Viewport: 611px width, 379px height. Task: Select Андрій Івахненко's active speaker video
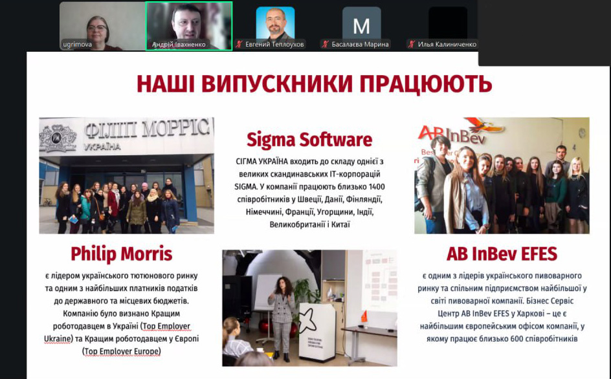coord(189,26)
